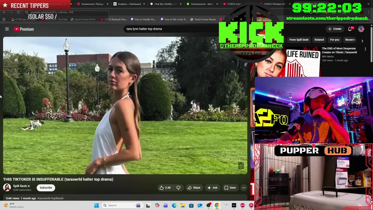The width and height of the screenshot is (373, 210).
Task: Click the Windows taskbar Search box
Action: click(122, 205)
